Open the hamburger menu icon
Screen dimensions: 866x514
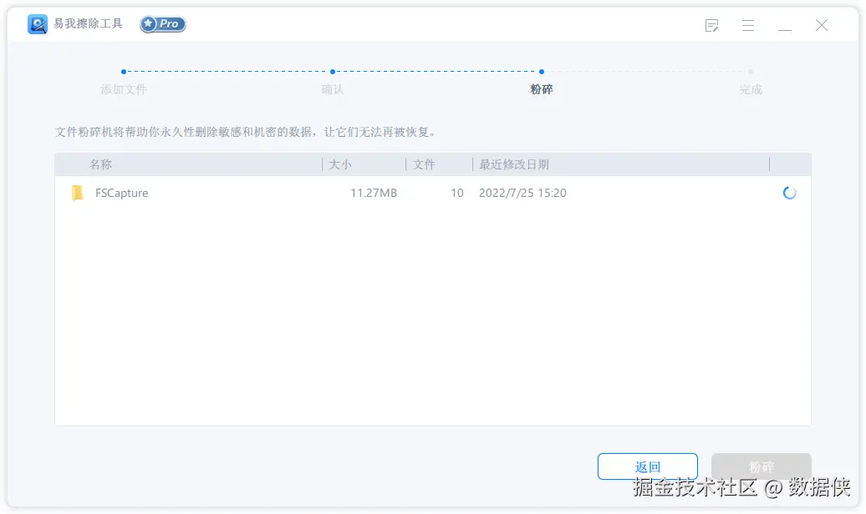[748, 26]
